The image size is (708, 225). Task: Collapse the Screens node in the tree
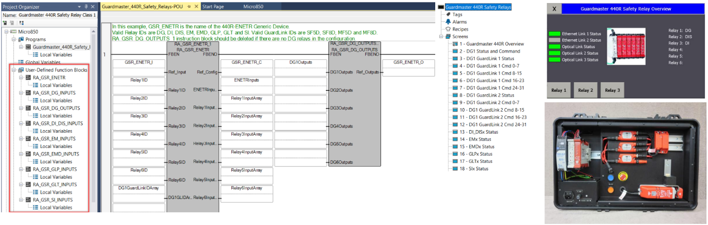(x=442, y=37)
